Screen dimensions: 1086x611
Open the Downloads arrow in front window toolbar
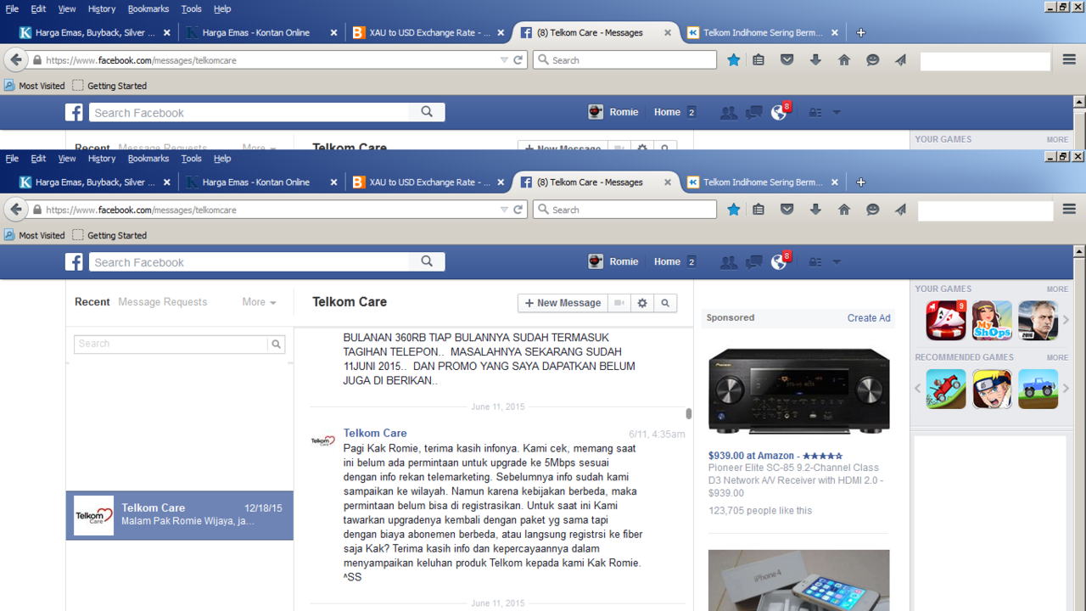815,210
